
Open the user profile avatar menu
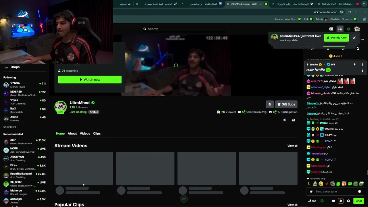coord(357,29)
